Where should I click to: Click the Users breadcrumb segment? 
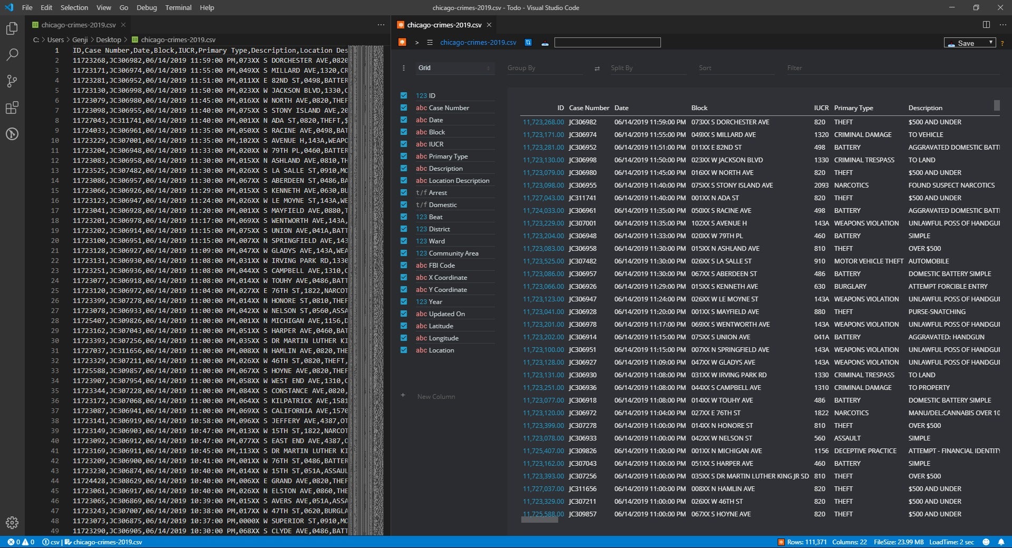pos(55,40)
